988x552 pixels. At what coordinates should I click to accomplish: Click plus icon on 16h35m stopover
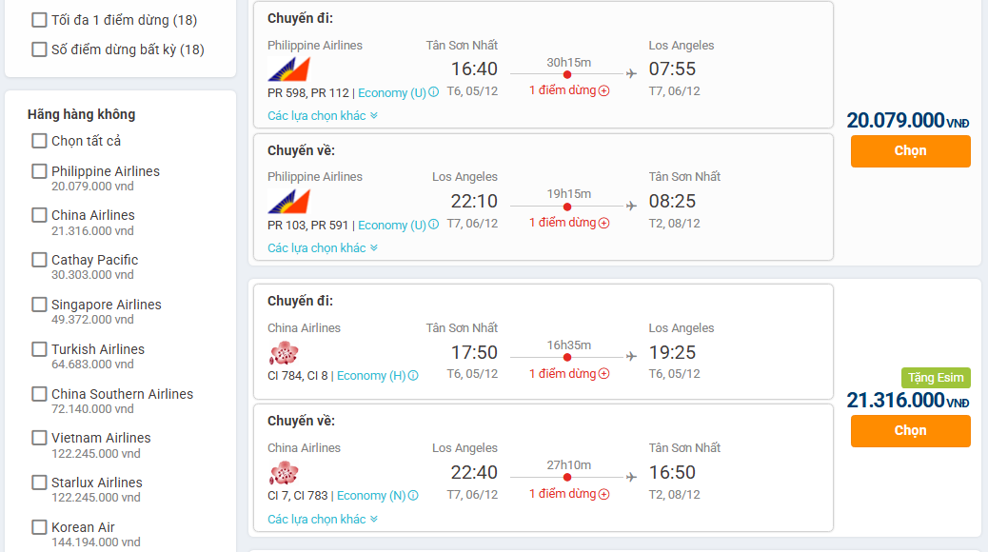[603, 374]
